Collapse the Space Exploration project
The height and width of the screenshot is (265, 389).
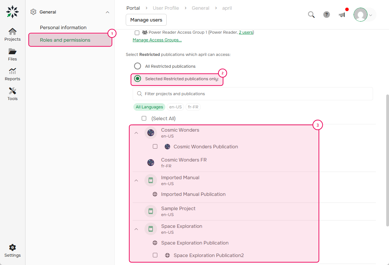coord(136,229)
